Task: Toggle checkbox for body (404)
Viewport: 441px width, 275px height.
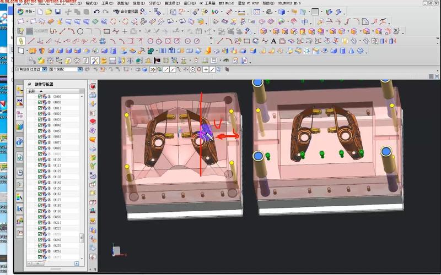Action: point(40,125)
